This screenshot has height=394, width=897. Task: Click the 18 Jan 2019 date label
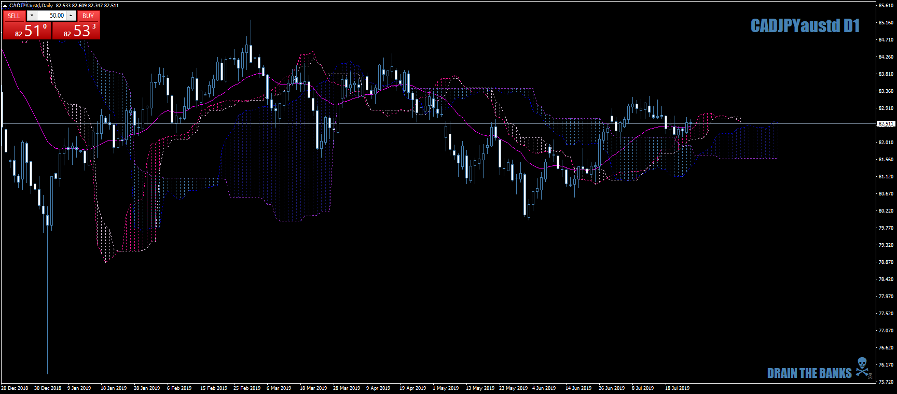click(114, 388)
